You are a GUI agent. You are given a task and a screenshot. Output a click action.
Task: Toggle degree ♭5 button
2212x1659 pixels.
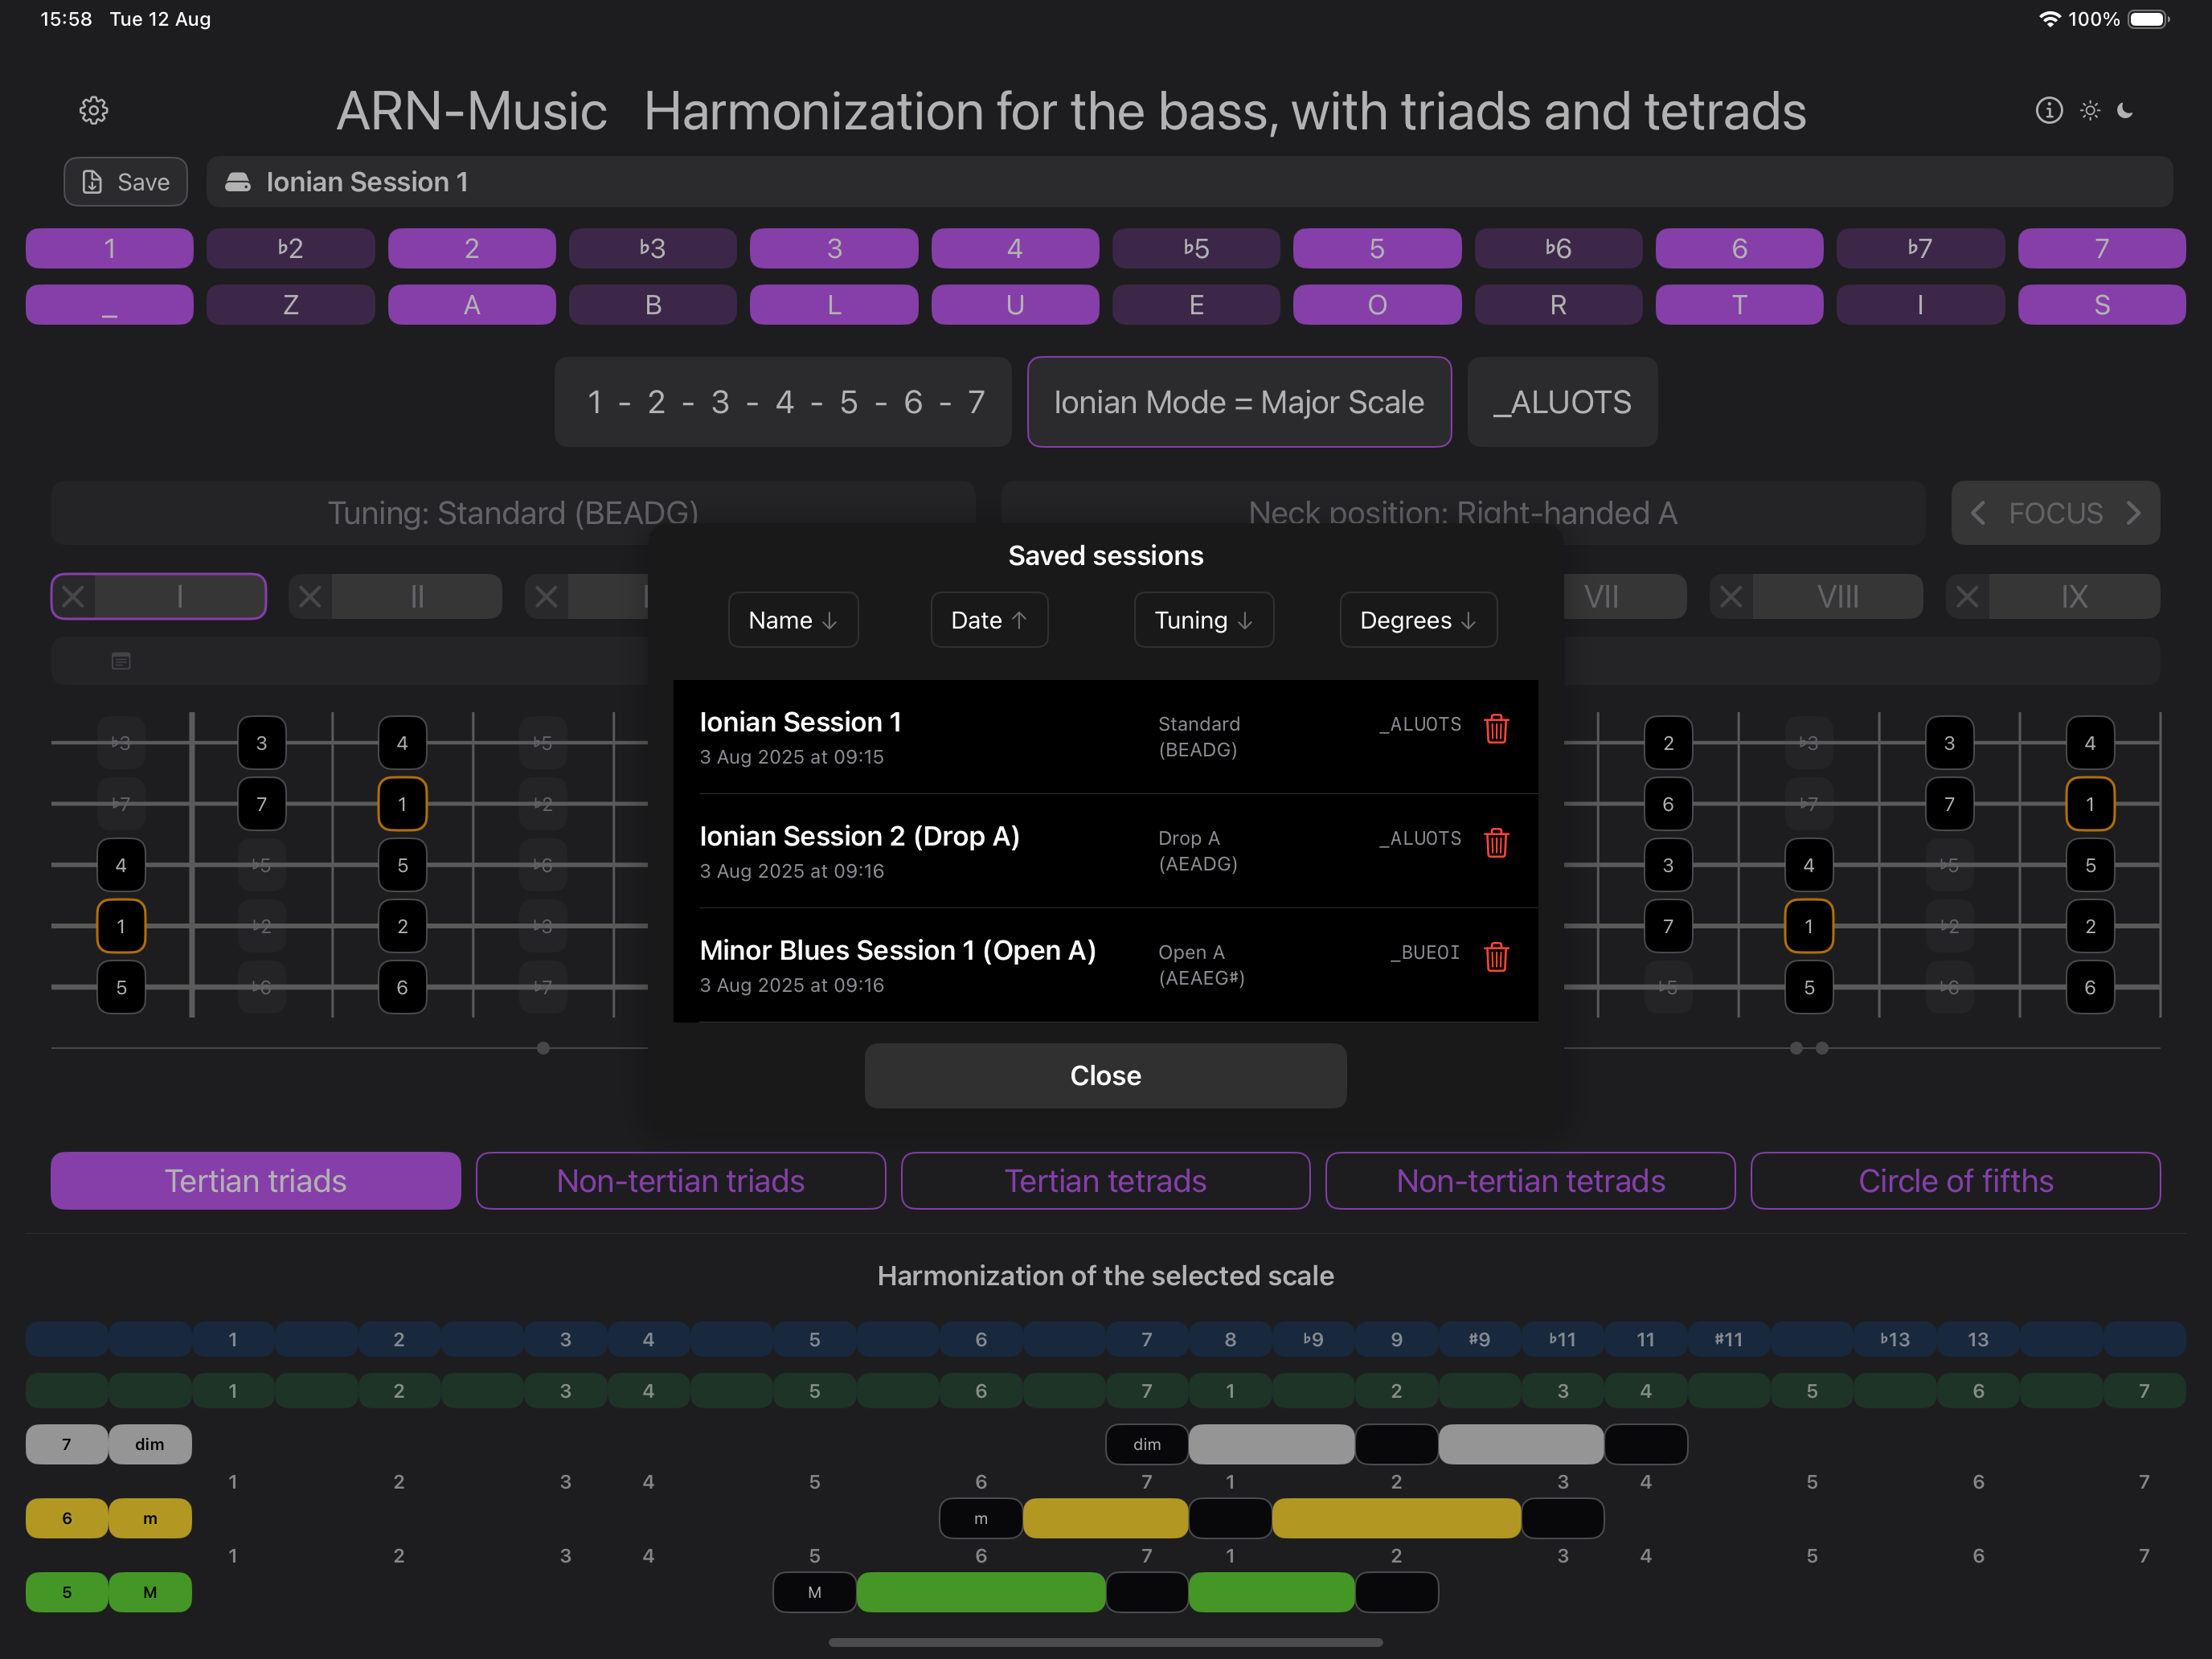tap(1196, 248)
